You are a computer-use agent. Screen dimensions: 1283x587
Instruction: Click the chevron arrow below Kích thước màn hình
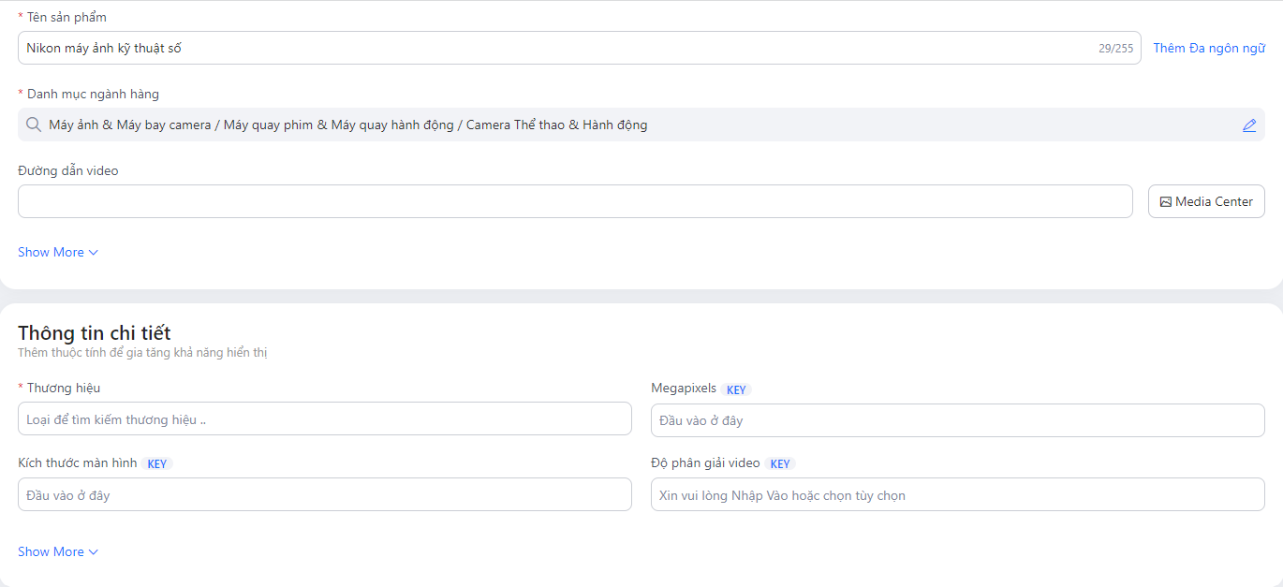(94, 552)
